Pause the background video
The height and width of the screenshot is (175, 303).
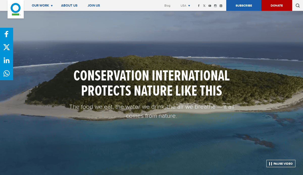[281, 163]
